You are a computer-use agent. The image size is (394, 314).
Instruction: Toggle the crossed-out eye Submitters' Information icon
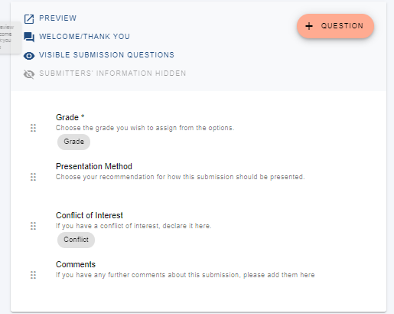pyautogui.click(x=29, y=74)
